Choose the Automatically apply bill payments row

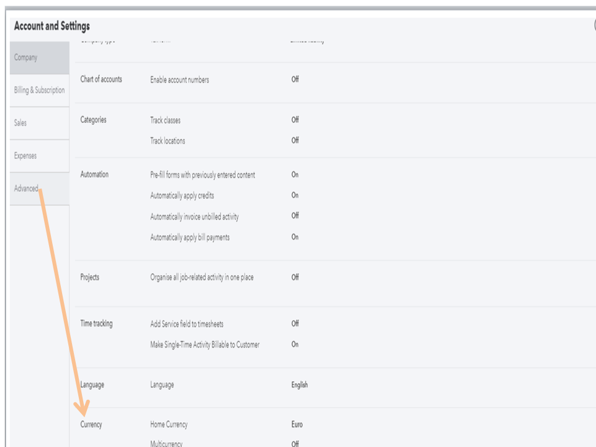(x=190, y=237)
